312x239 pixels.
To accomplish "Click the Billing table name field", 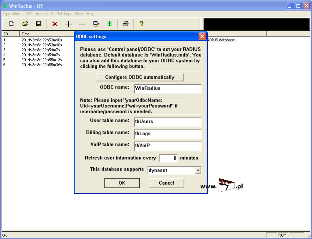I will coord(168,134).
